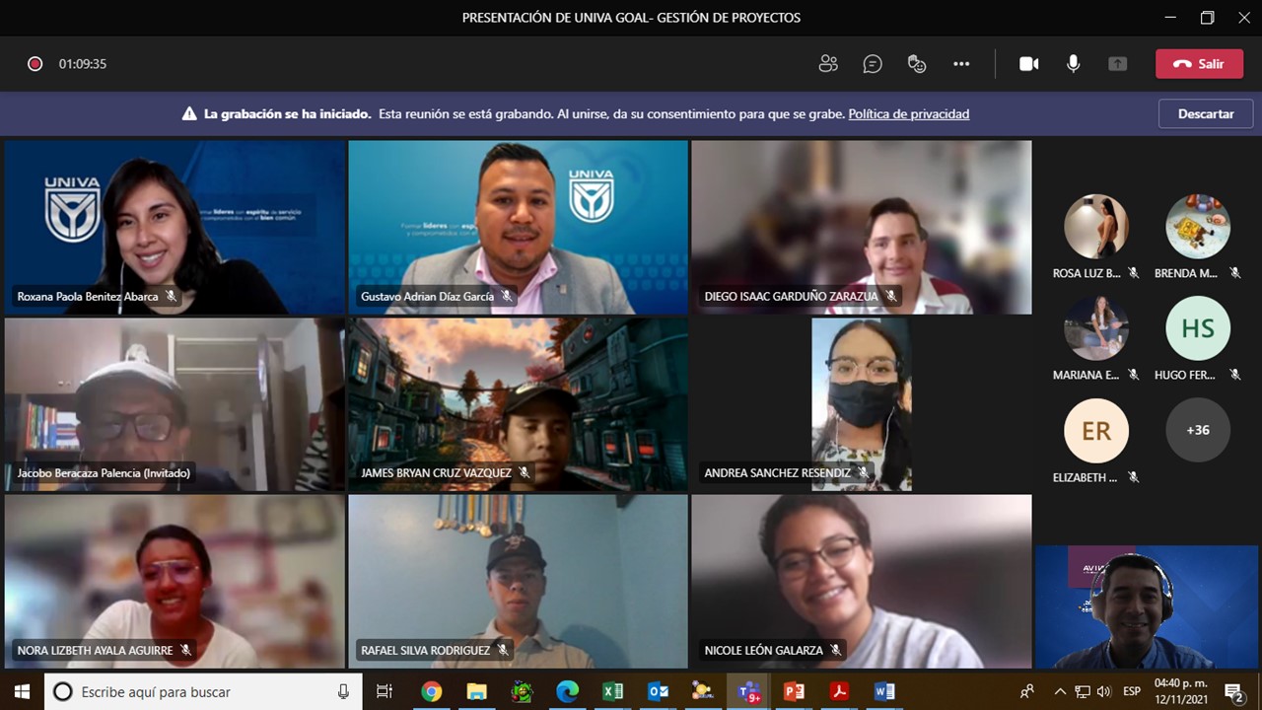This screenshot has width=1262, height=710.
Task: Click the share screen icon
Action: (1117, 64)
